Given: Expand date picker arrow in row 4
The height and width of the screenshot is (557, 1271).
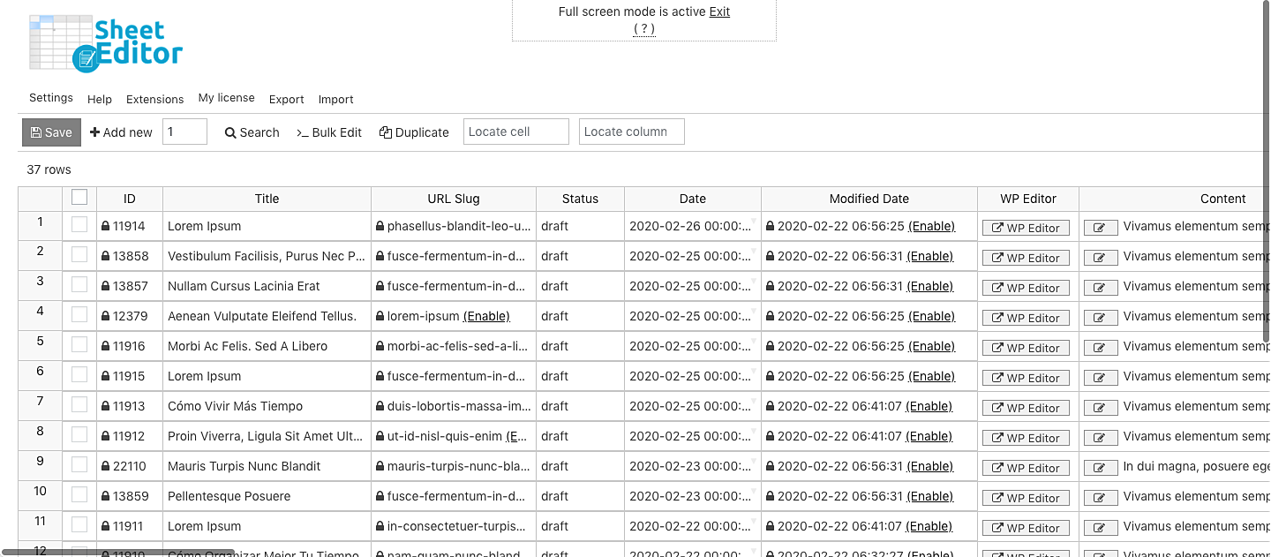Looking at the screenshot, I should click(x=754, y=311).
